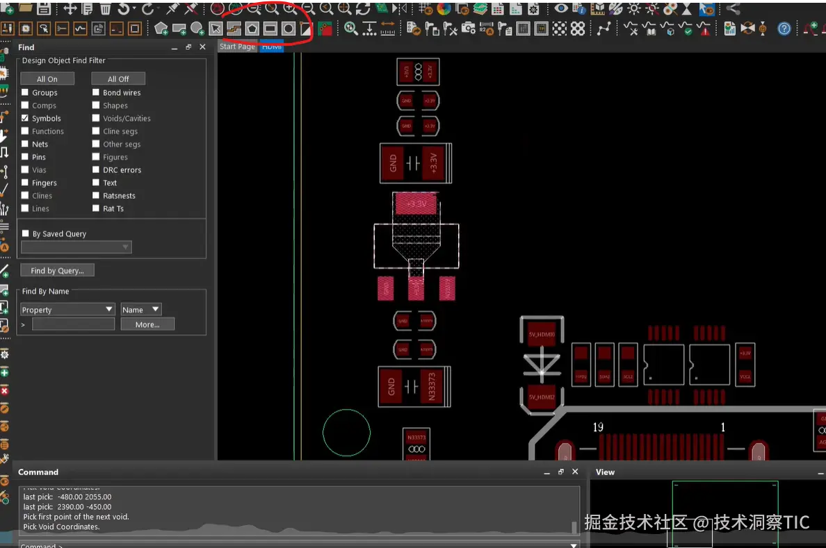Click the connected-dots routing path icon
826x548 pixels.
point(604,28)
